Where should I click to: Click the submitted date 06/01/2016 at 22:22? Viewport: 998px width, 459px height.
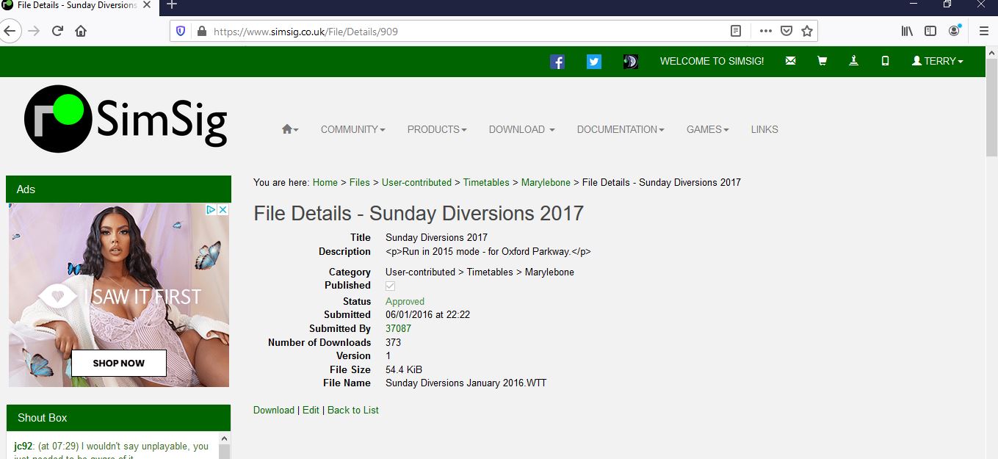[427, 314]
